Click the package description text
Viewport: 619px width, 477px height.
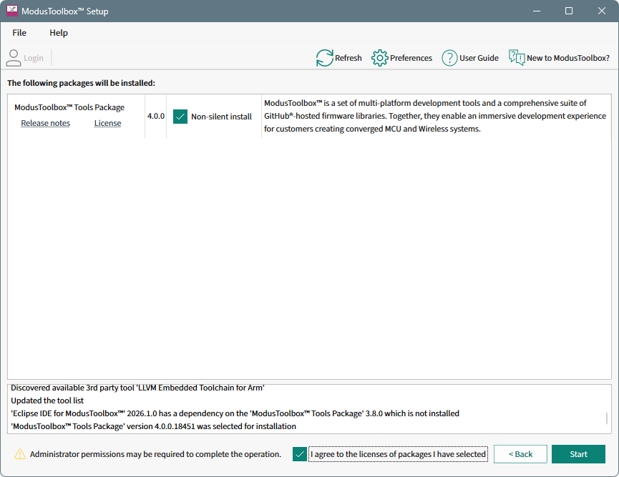[435, 116]
